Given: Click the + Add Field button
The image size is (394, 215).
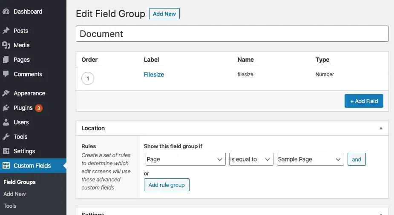Looking at the screenshot, I should coord(364,101).
